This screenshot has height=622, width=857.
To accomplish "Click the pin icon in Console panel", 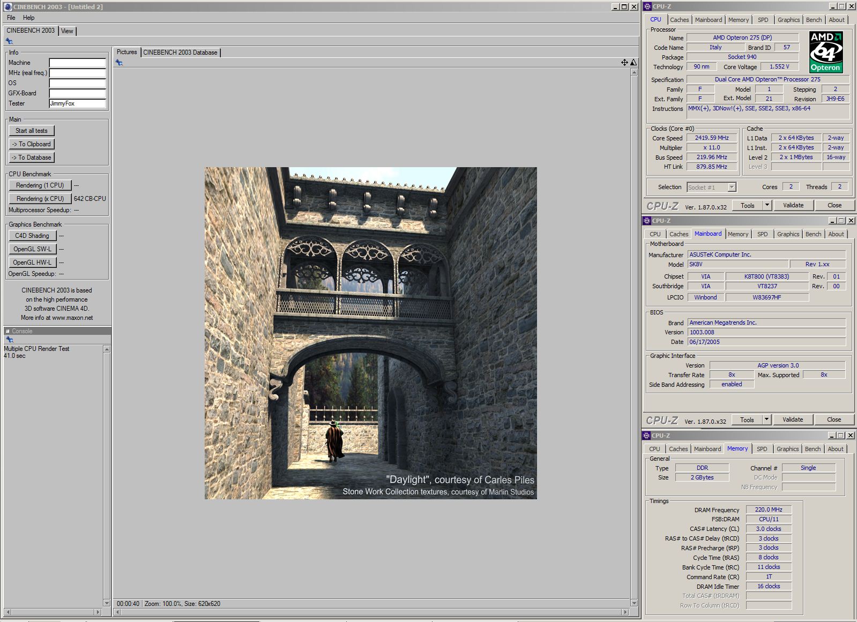I will (9, 340).
